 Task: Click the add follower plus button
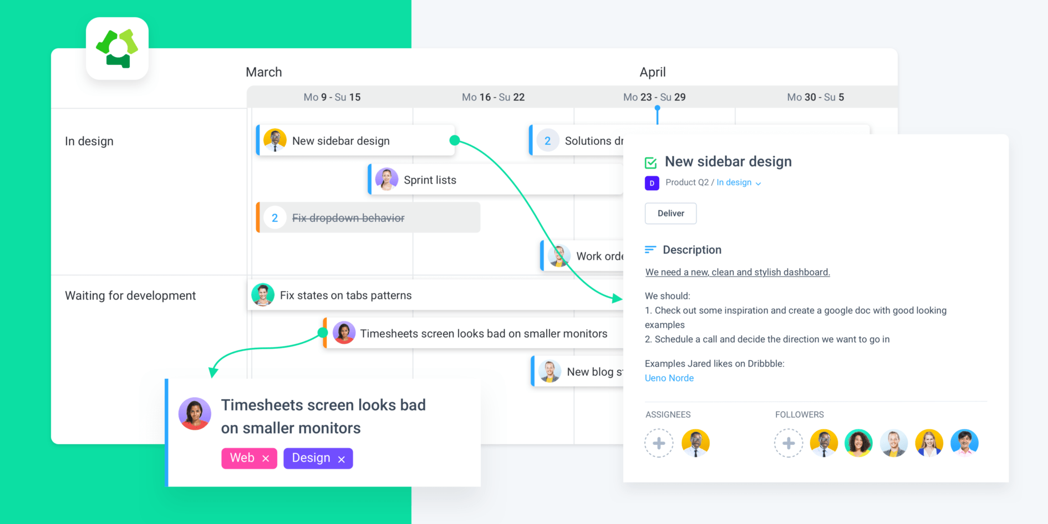pos(788,443)
